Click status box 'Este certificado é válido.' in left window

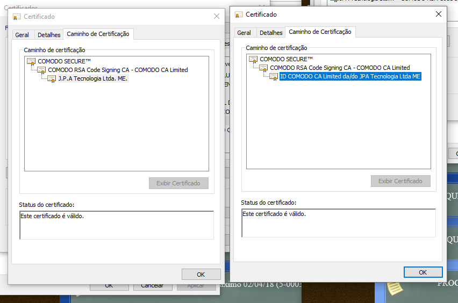[117, 225]
